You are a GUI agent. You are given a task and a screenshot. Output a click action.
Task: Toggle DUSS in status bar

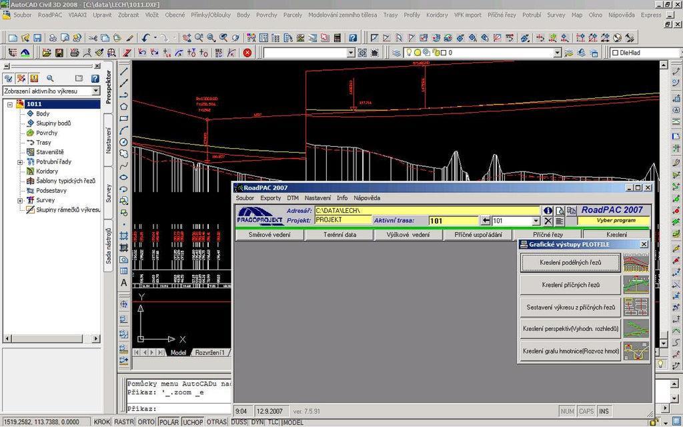pyautogui.click(x=239, y=422)
